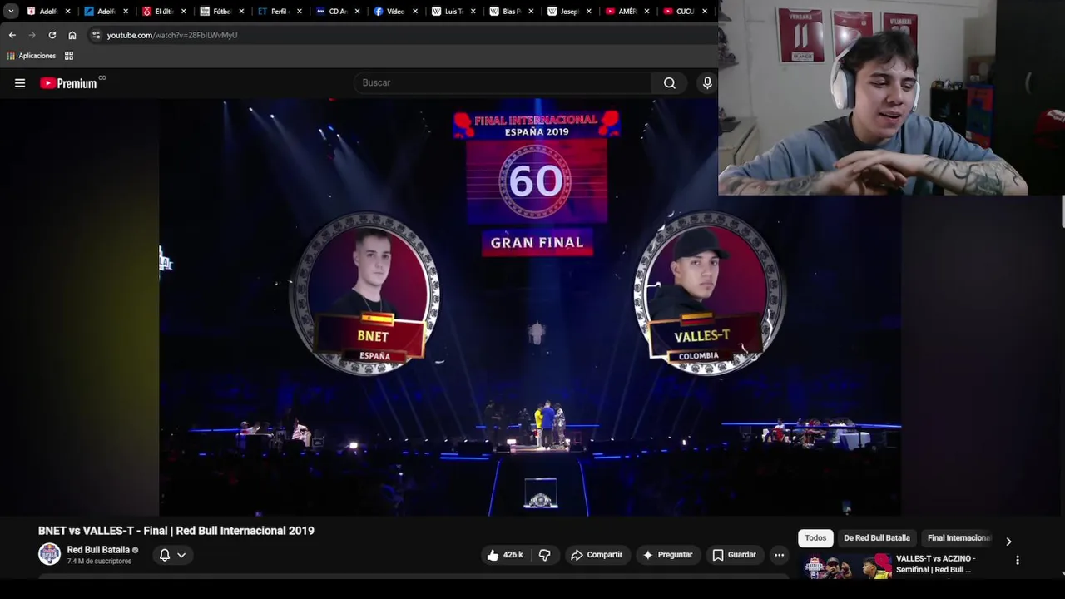Dislike the video

click(545, 555)
